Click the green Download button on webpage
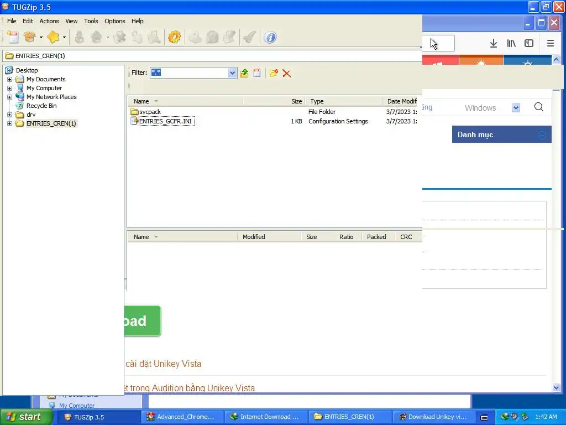Image resolution: width=566 pixels, height=425 pixels. pos(143,321)
